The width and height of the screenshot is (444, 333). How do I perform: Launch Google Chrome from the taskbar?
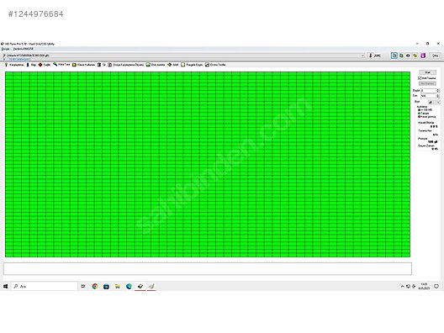coord(95,286)
